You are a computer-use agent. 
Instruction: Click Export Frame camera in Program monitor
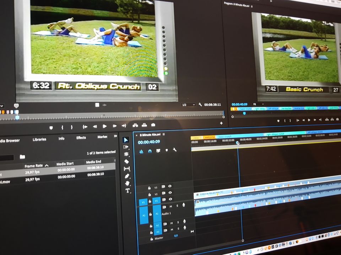[x=337, y=120]
